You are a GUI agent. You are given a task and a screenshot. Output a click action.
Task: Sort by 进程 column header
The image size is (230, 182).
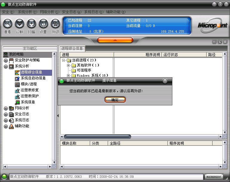87,55
